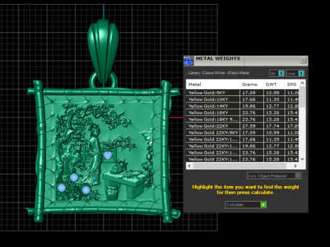Close the Metal Weights dialog
This screenshot has height=247, width=330.
[303, 60]
